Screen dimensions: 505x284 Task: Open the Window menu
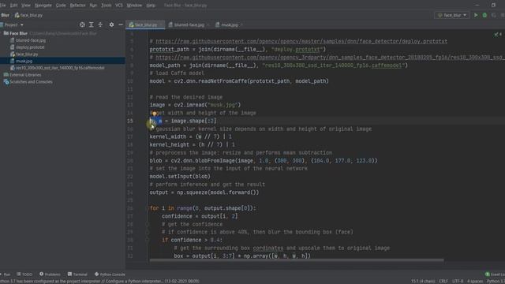point(134,6)
